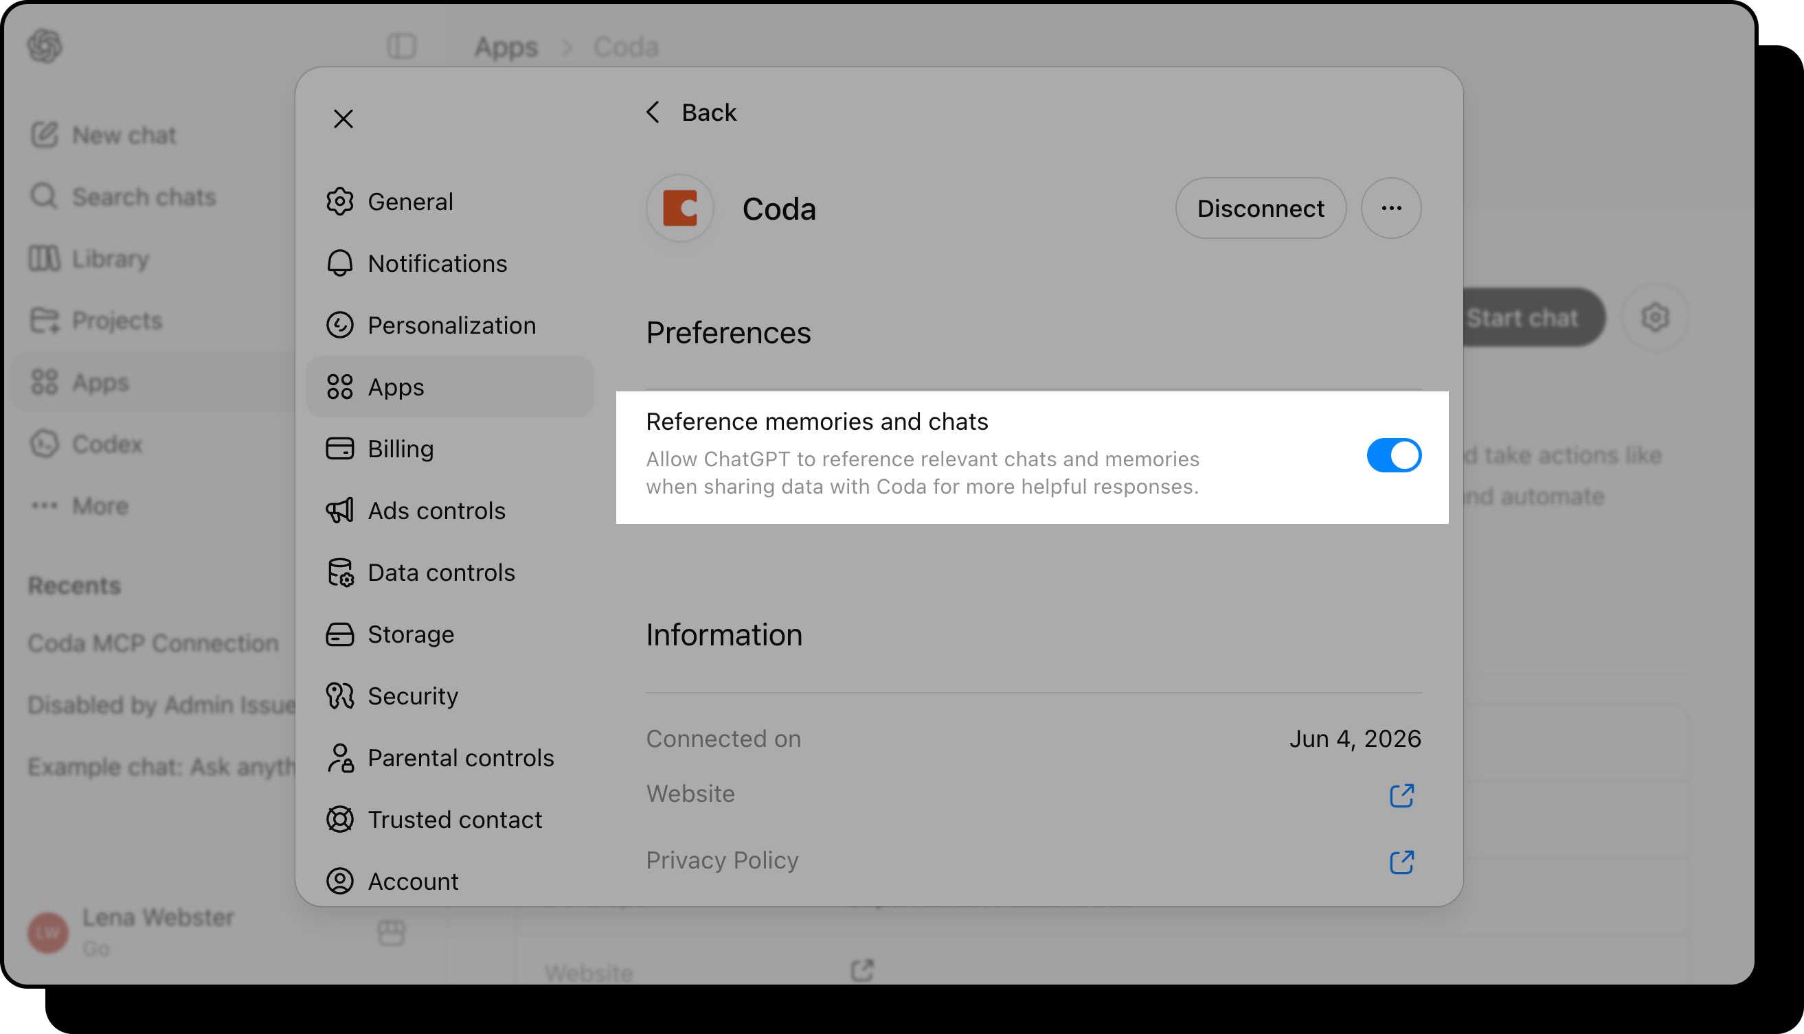Screen dimensions: 1804x1034
Task: Open the three-dot more options button
Action: click(x=1390, y=208)
